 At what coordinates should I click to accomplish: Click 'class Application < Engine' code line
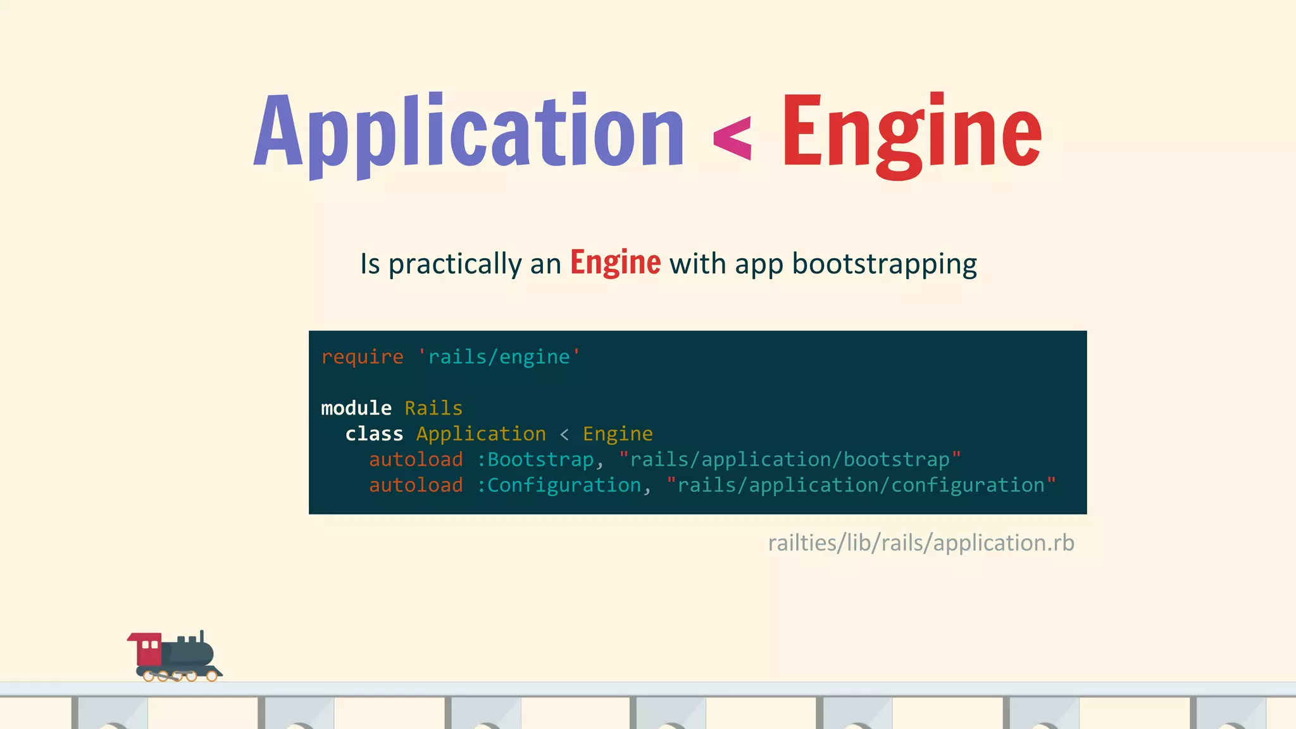click(499, 434)
